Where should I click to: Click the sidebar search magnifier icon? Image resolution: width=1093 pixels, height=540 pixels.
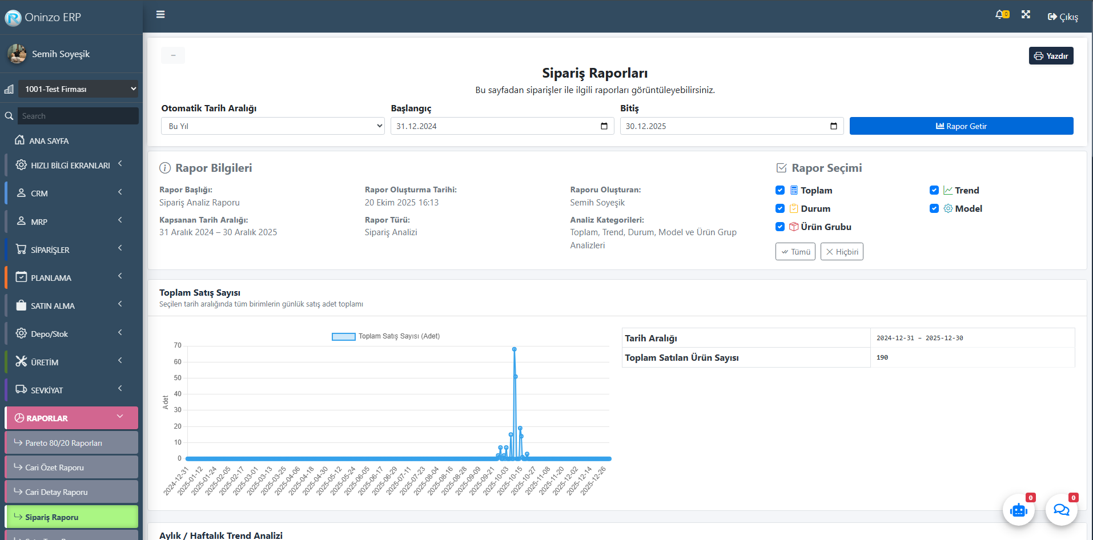9,116
